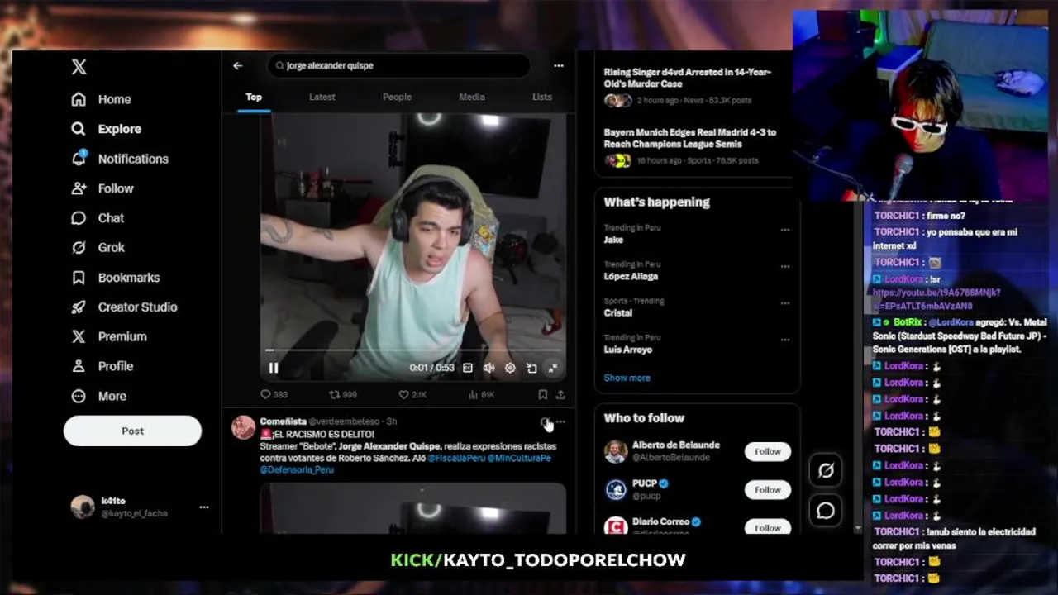
Task: Like the video post with 2.1K likes
Action: 412,395
